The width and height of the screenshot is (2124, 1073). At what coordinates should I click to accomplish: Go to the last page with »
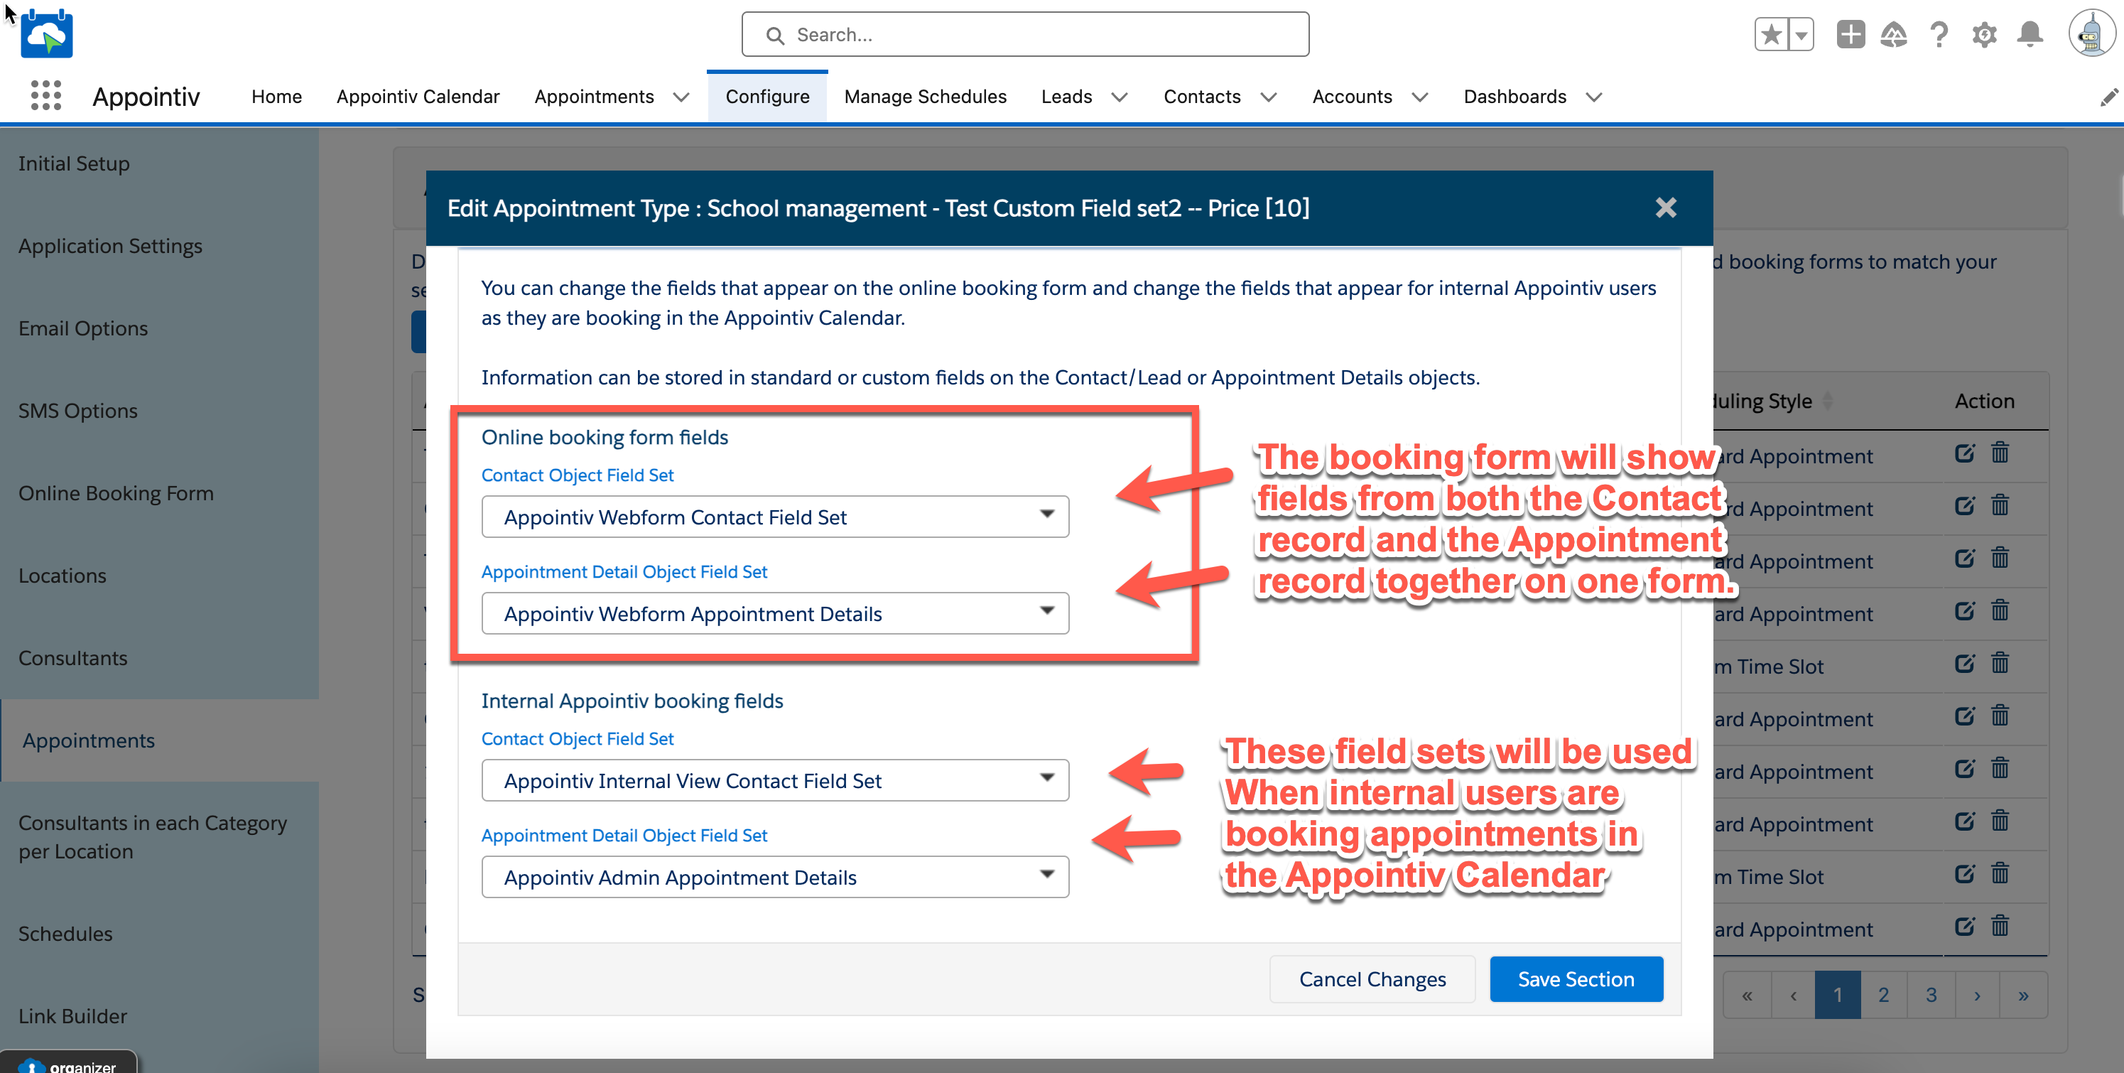[2023, 996]
